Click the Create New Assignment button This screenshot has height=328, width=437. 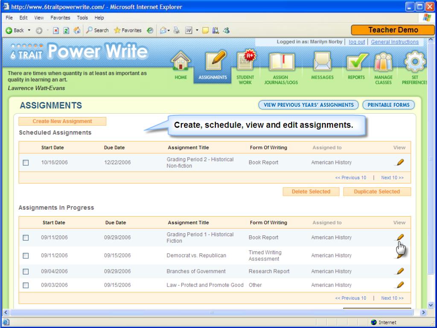click(x=62, y=121)
